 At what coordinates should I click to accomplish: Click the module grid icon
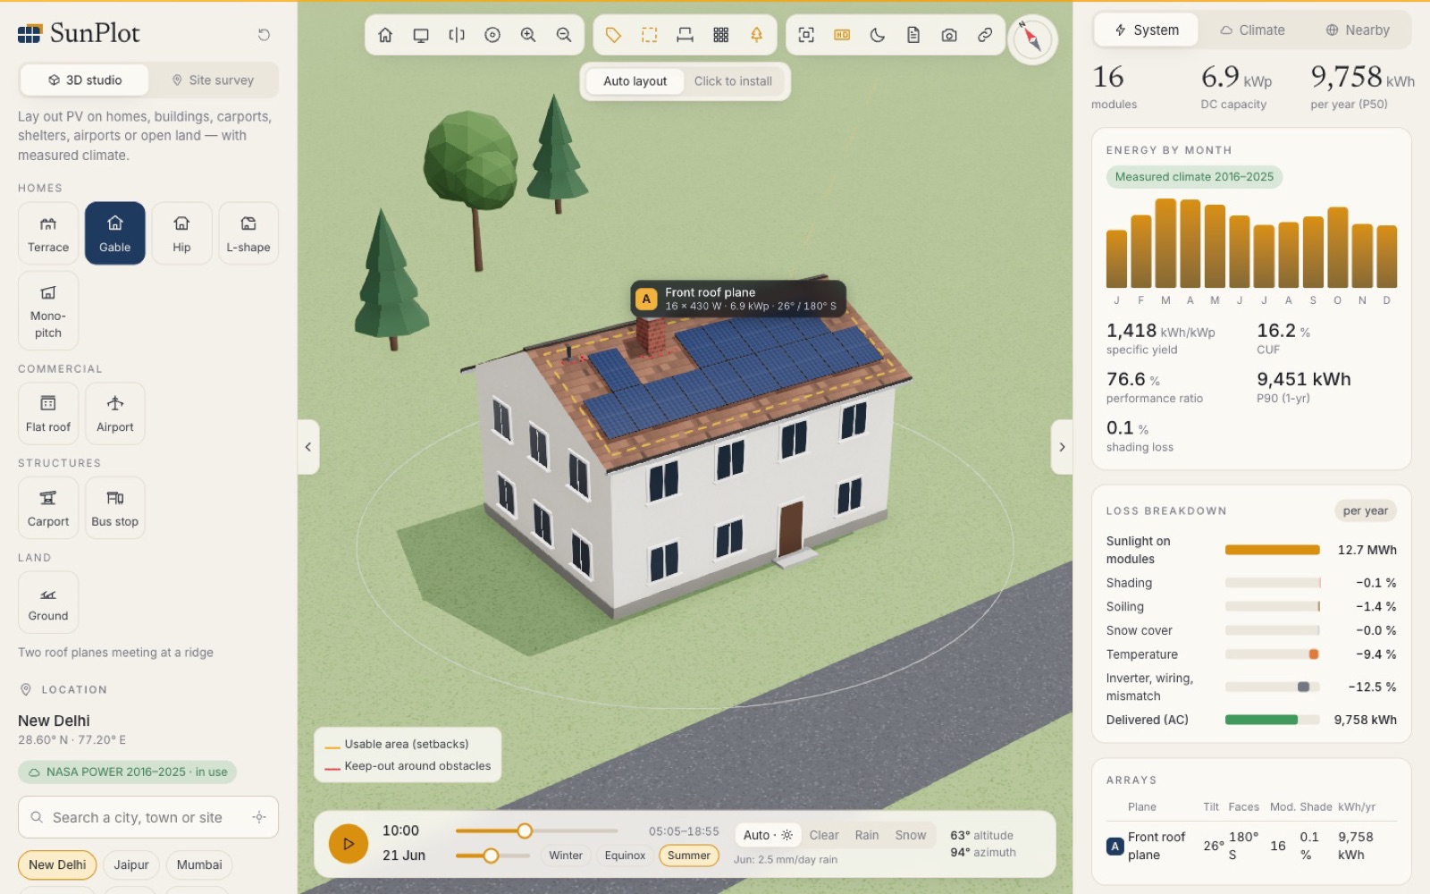[x=721, y=35]
